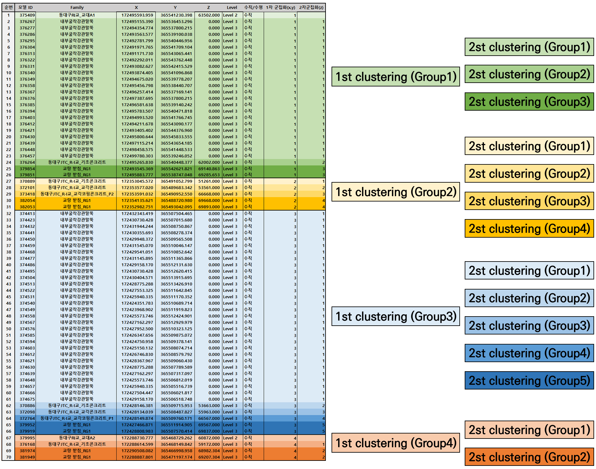The height and width of the screenshot is (469, 596).
Task: Click the "모델 ID" column header
Action: pos(25,8)
